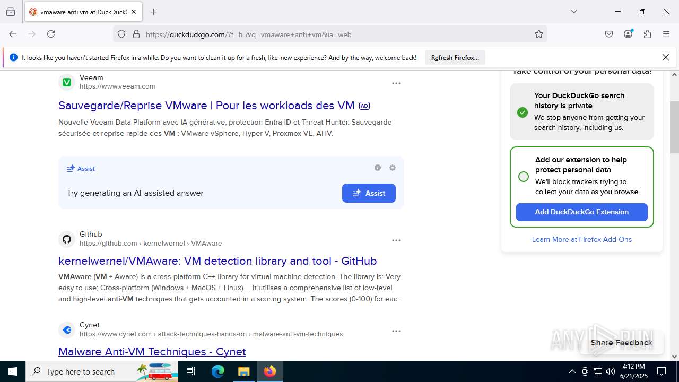
Task: Open github.com kernelwernel VMAware URL
Action: tap(151, 244)
